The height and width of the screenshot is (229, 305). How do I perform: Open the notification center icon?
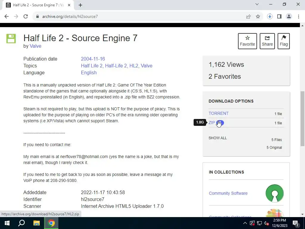coord(296,223)
